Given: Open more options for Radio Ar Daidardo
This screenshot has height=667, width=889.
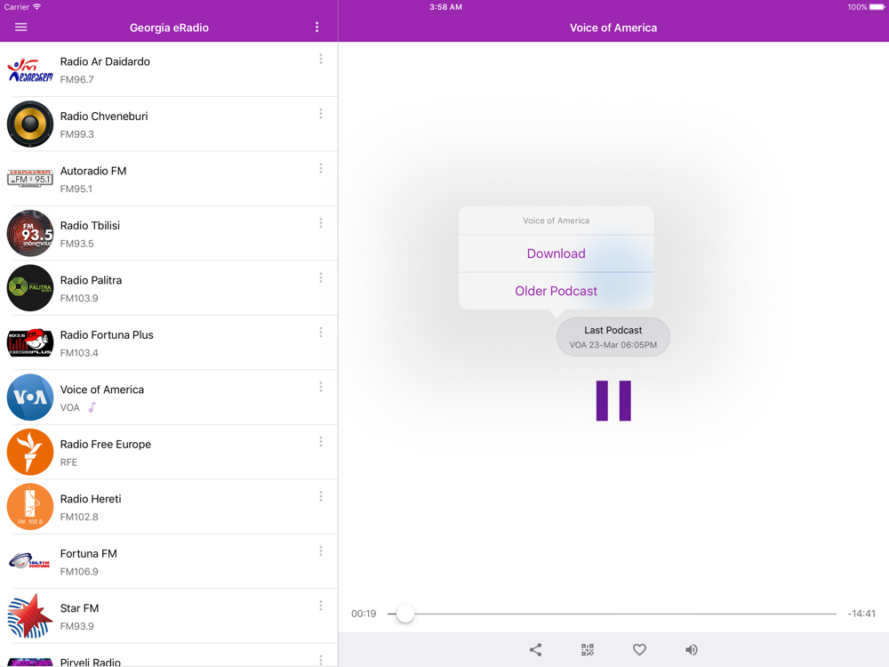Looking at the screenshot, I should (321, 59).
